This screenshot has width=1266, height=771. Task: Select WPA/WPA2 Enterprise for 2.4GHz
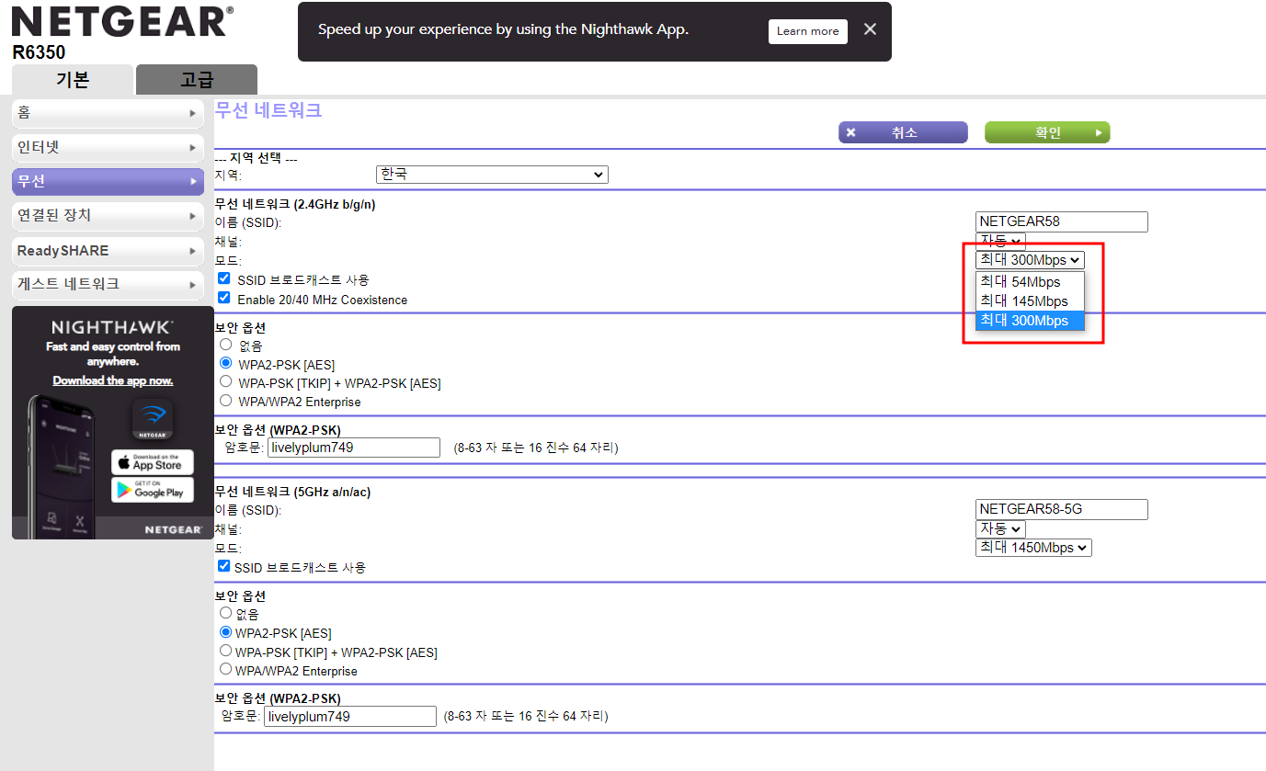226,401
